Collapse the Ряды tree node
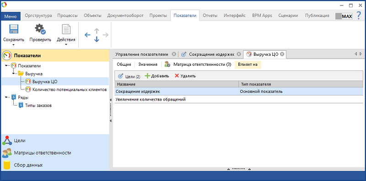This screenshot has height=181, width=366. click(x=6, y=97)
